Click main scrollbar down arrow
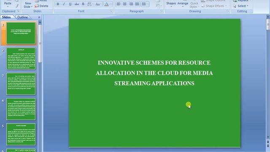The width and height of the screenshot is (270, 152). [268, 137]
